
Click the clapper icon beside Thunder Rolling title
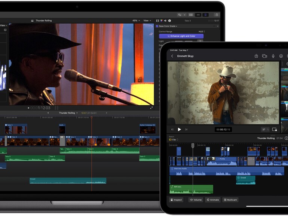click(32, 21)
